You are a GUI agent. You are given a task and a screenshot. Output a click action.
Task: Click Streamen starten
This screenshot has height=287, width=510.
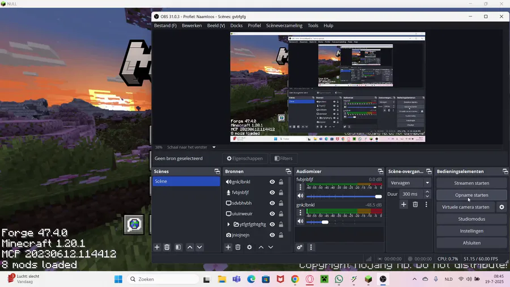471,183
